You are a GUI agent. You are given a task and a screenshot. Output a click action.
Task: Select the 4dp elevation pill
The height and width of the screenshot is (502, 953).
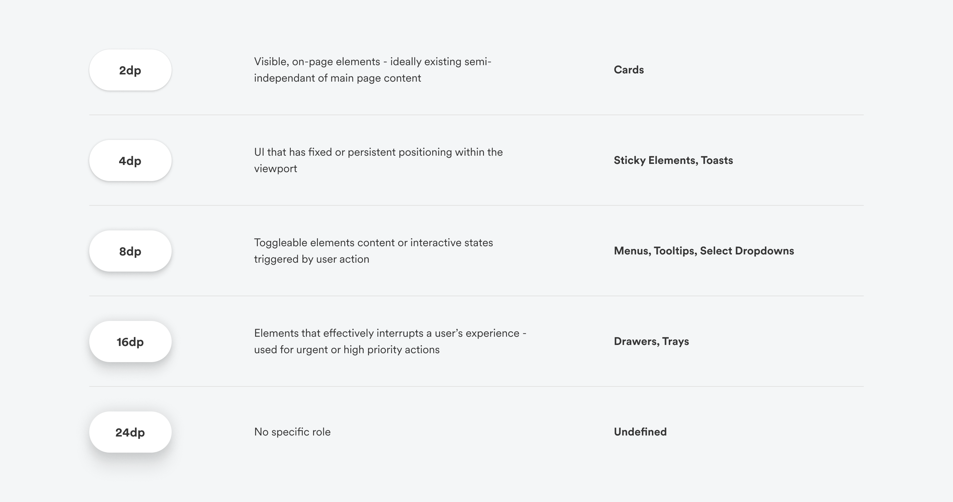pos(130,161)
